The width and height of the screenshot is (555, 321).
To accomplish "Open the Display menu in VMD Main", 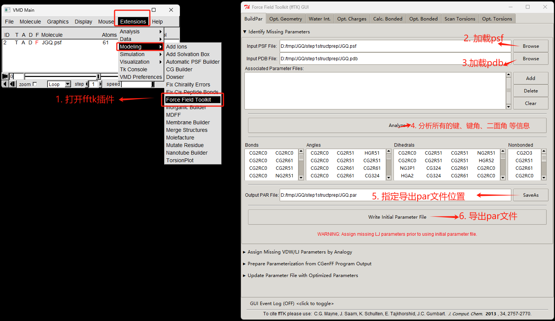I will pos(83,22).
